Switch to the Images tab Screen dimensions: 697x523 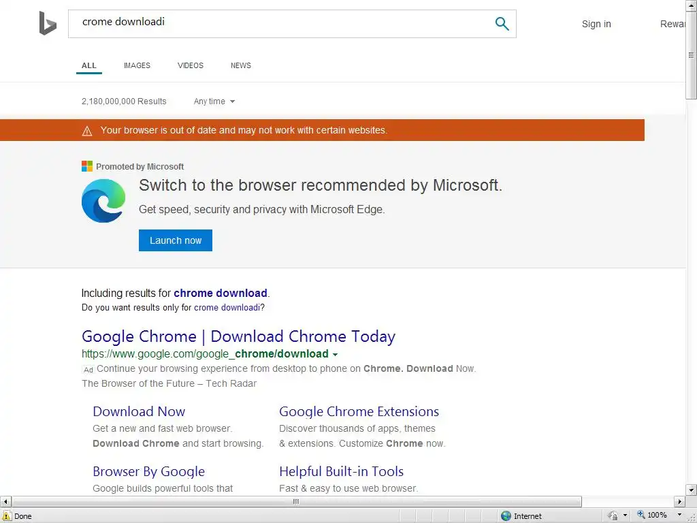click(x=137, y=65)
